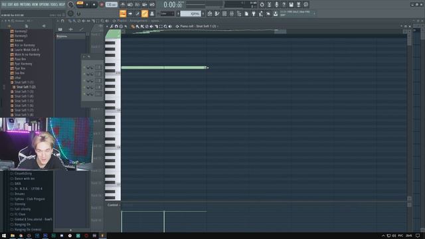Click the save project floppy icon
This screenshot has height=239, width=425.
(291, 5)
